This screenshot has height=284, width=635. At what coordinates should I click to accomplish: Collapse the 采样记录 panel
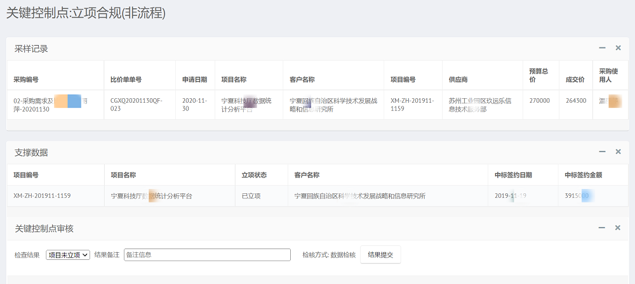tap(602, 48)
